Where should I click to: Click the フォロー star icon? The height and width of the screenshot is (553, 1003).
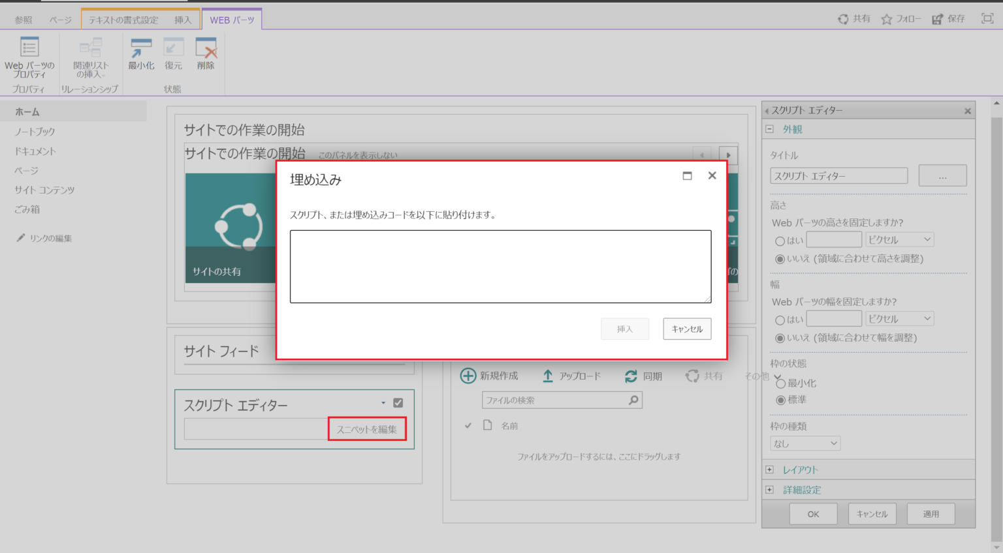click(x=886, y=20)
